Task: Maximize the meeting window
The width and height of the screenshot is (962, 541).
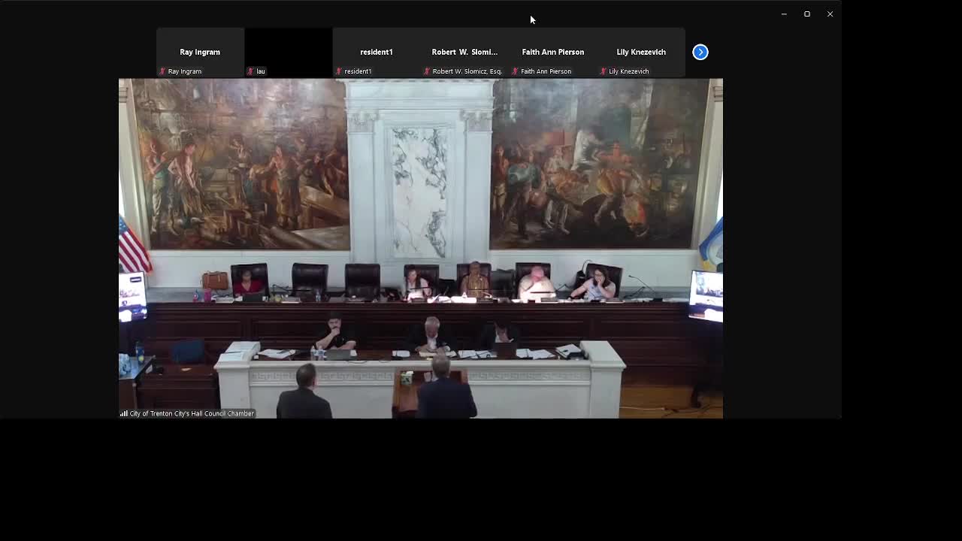Action: click(x=807, y=14)
